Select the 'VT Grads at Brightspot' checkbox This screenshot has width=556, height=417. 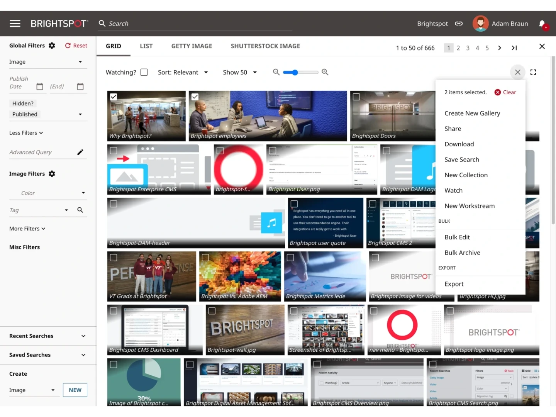[x=114, y=258]
